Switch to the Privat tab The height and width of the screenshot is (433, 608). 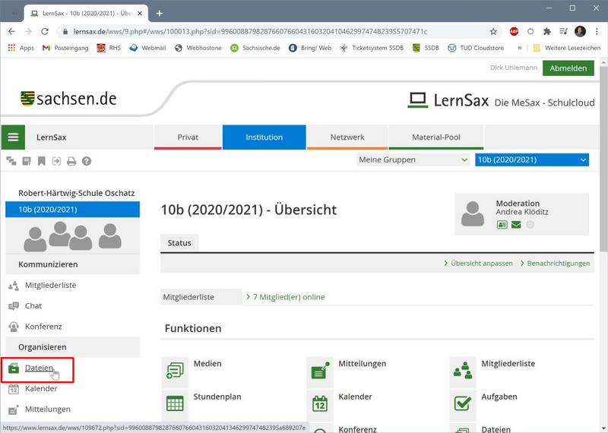click(188, 137)
